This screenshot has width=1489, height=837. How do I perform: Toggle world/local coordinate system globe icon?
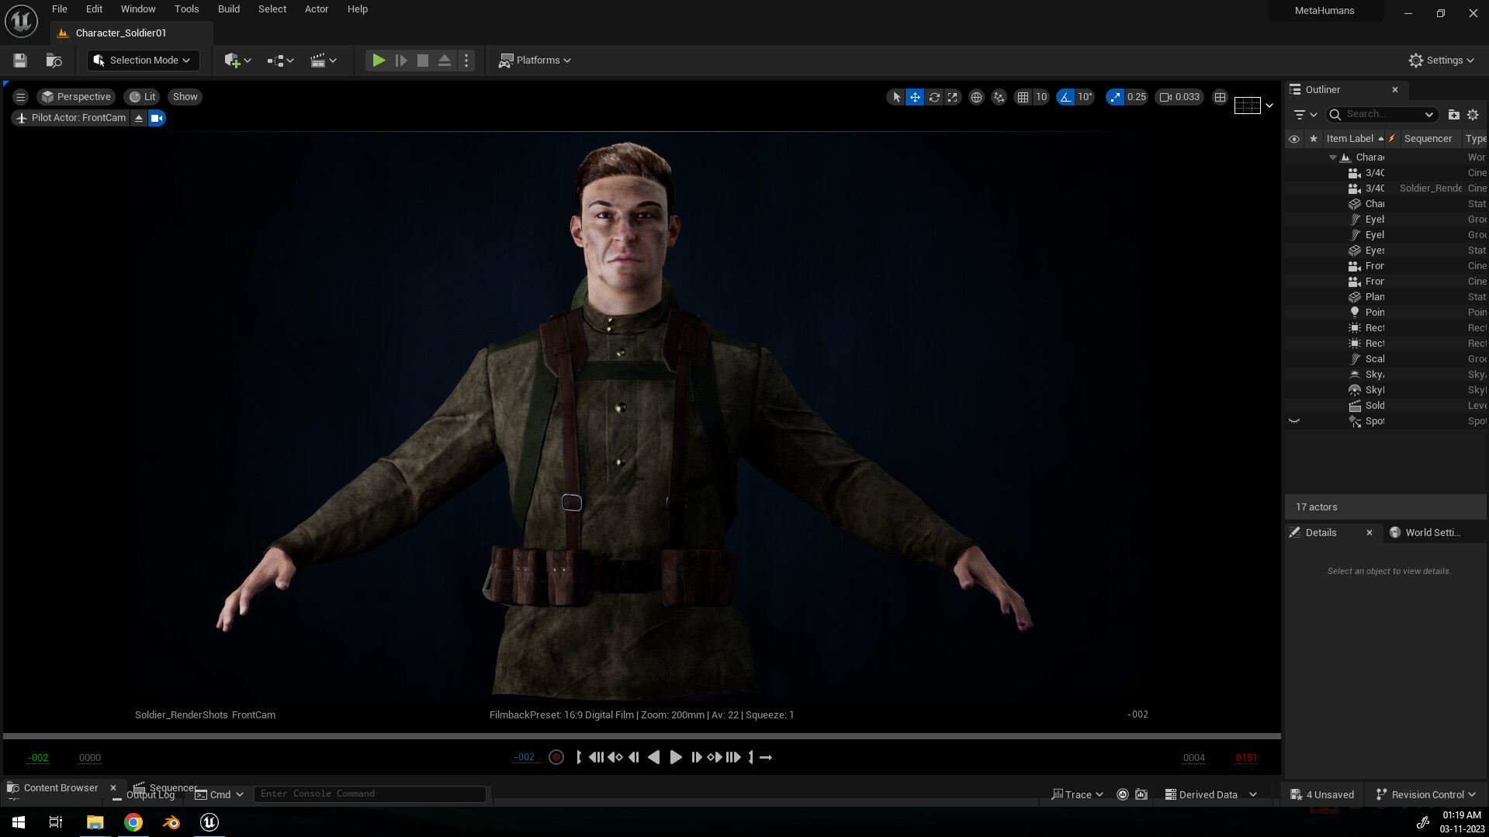pos(976,97)
